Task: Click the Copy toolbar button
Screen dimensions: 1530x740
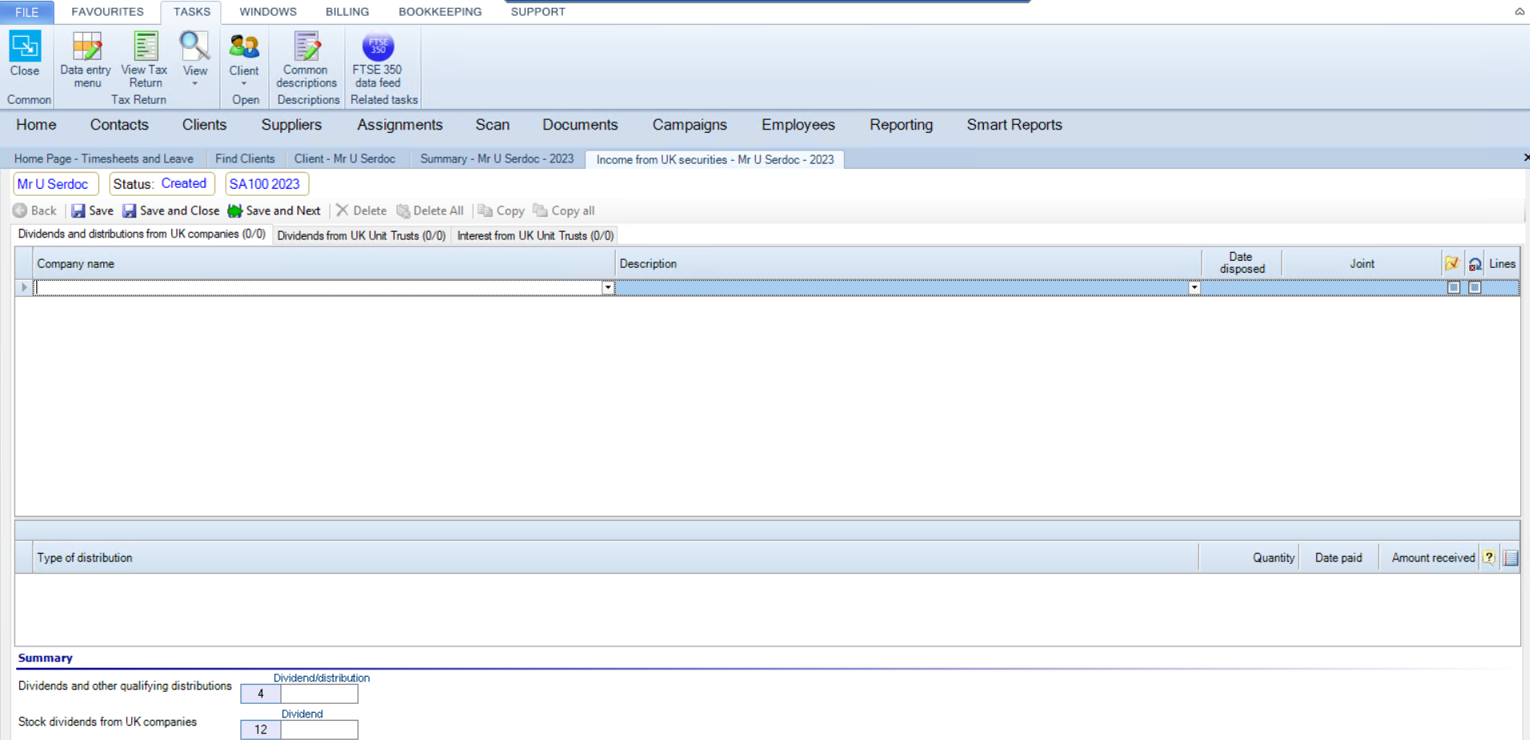Action: click(501, 210)
